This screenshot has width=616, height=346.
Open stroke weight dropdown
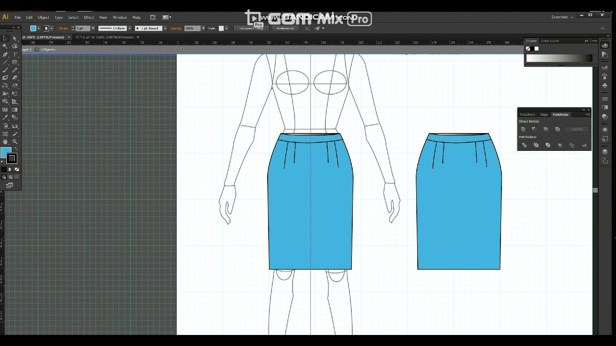click(93, 28)
